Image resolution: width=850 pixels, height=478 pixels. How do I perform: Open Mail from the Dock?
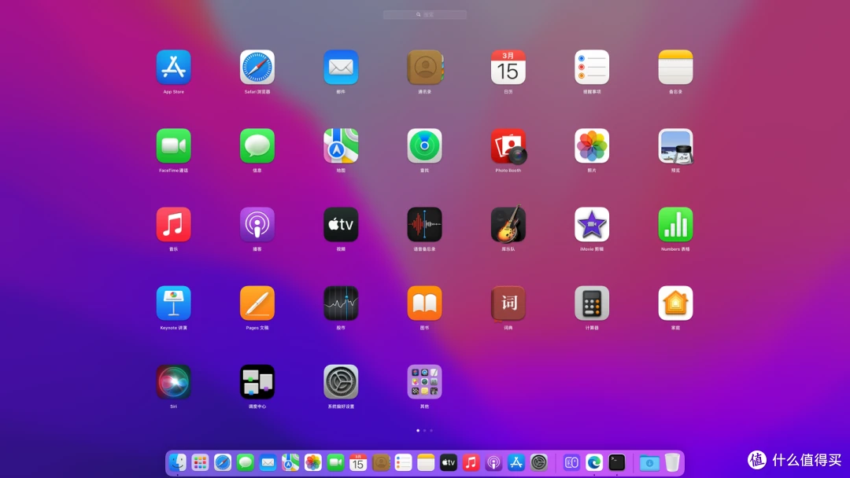(268, 462)
